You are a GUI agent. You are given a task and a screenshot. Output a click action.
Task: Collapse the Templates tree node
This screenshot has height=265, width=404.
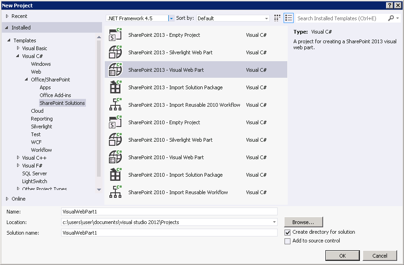(9, 40)
